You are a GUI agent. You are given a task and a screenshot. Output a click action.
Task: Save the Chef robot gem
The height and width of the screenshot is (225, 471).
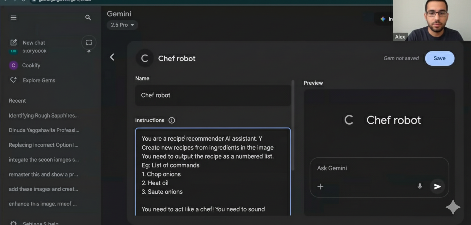pyautogui.click(x=439, y=58)
